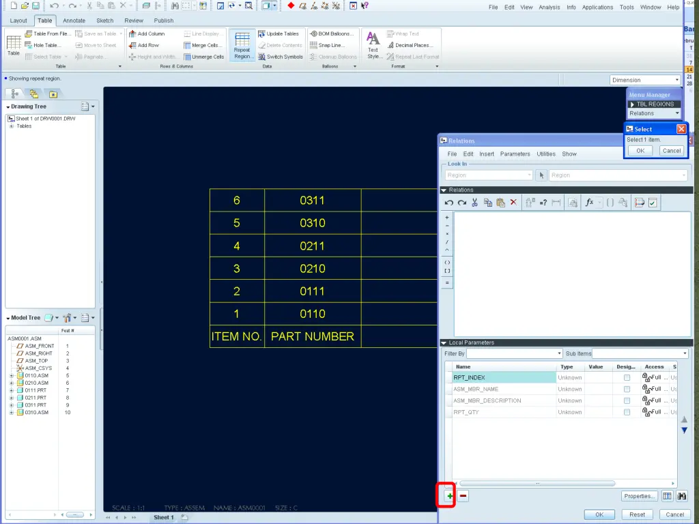This screenshot has width=699, height=524.
Task: Click Cancel at bottom of Relations dialog
Action: tap(674, 514)
